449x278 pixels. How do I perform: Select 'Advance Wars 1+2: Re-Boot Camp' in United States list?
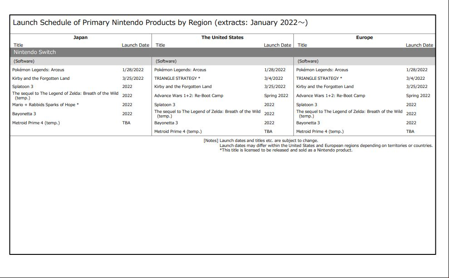[189, 96]
